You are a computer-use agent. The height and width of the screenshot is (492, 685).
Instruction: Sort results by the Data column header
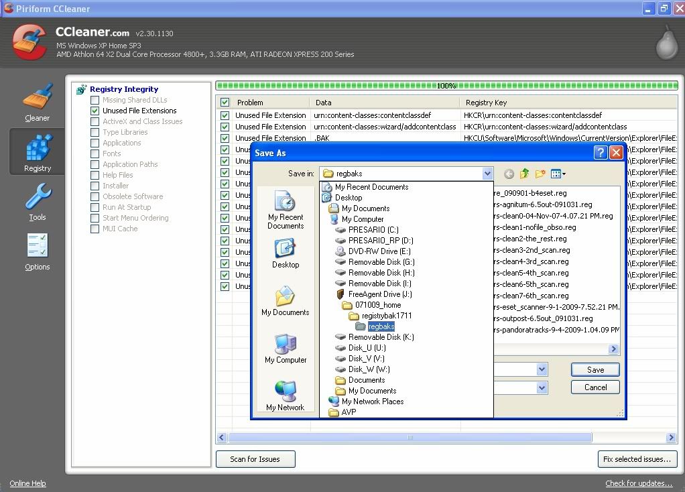click(x=385, y=103)
